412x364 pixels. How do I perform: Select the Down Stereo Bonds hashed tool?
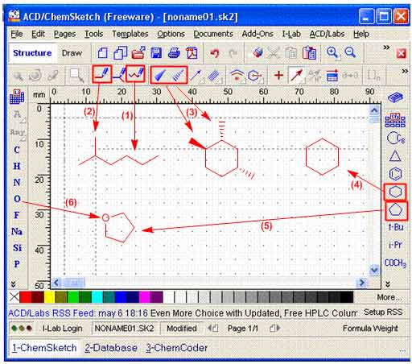click(178, 75)
